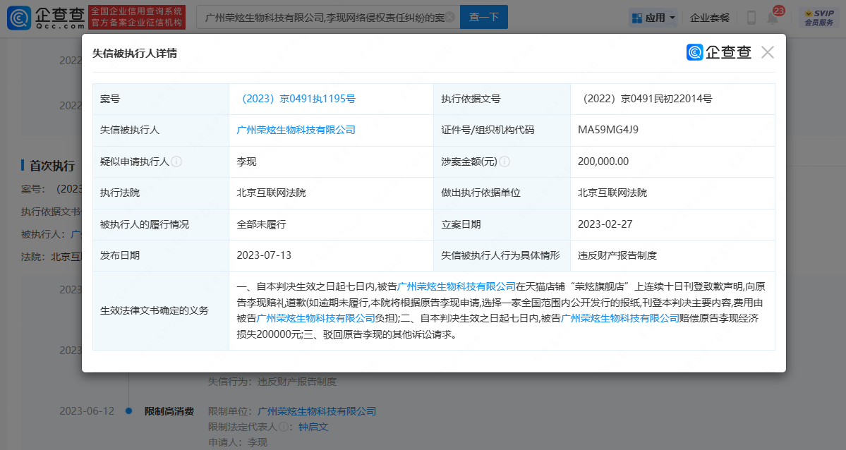The image size is (846, 450).
Task: Open company link before 赔偿原告李现经济
Action: (620, 318)
